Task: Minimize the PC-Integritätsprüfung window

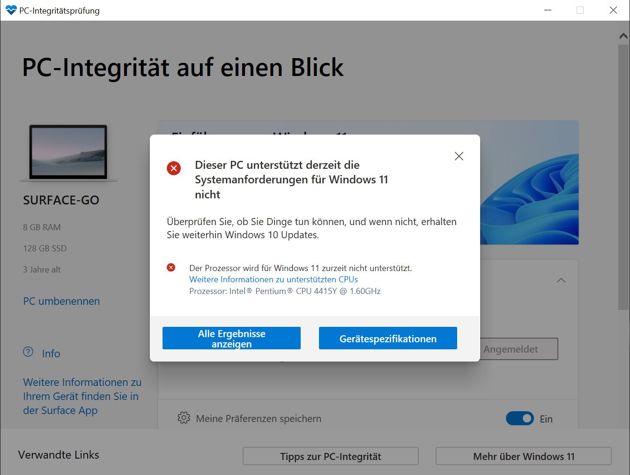Action: click(547, 10)
